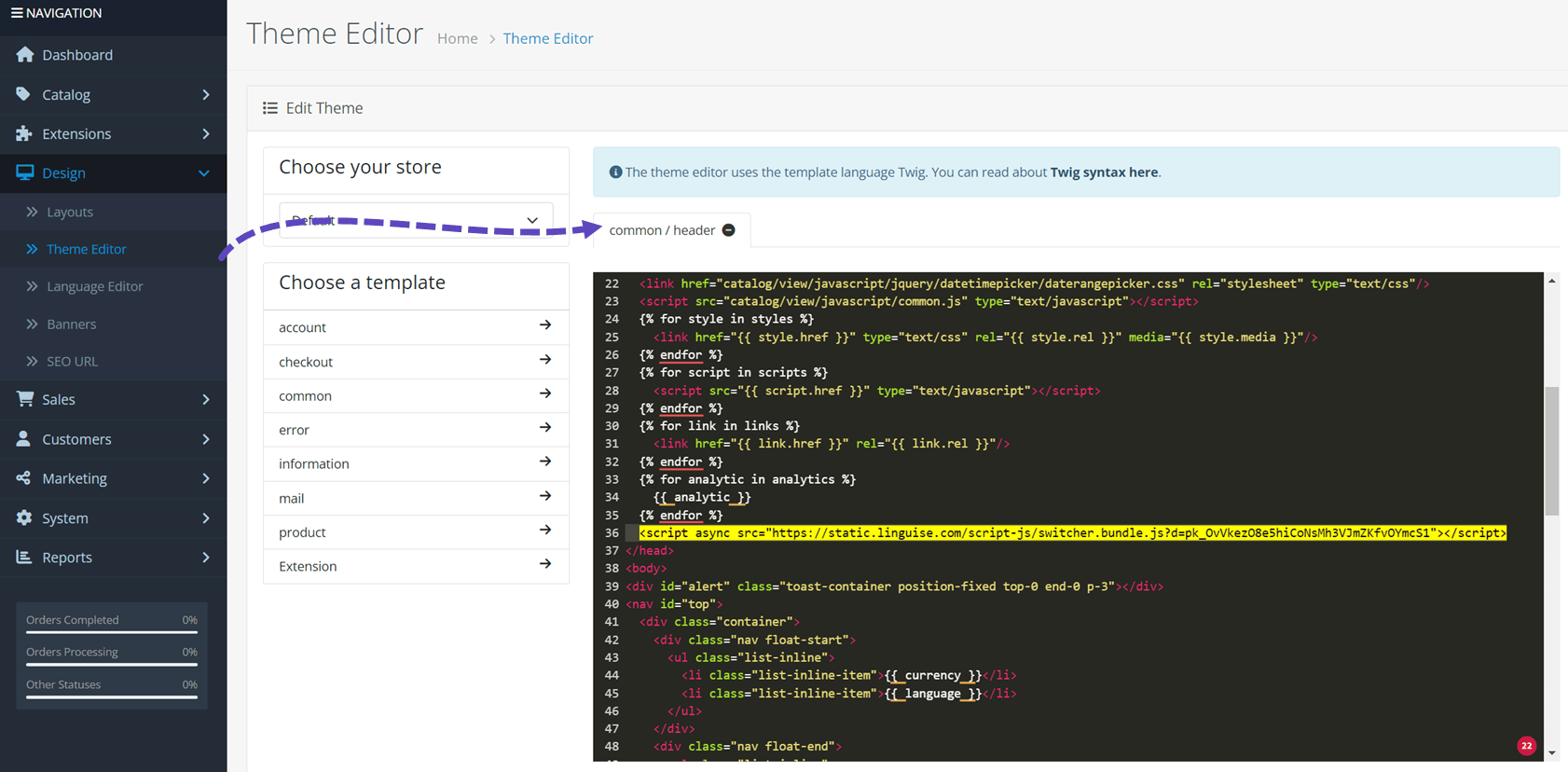Screen dimensions: 1568x772
Task: Click the arrow icon next to information
Action: coord(545,462)
